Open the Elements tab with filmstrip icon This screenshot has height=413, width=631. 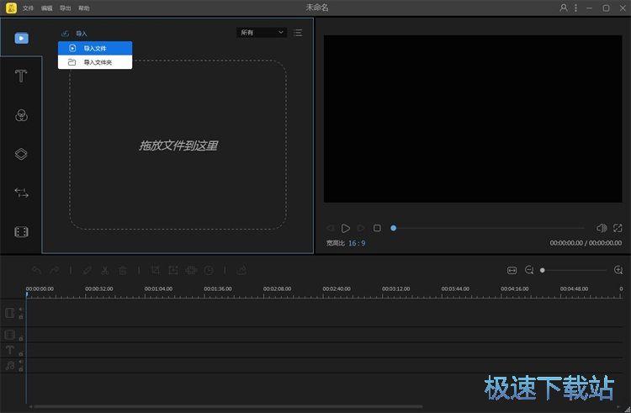point(21,231)
